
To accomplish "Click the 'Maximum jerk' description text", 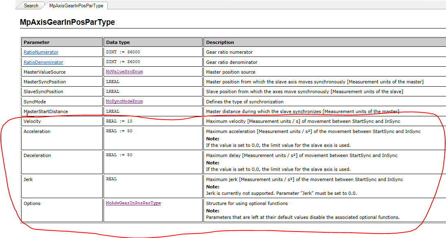I will [305, 179].
